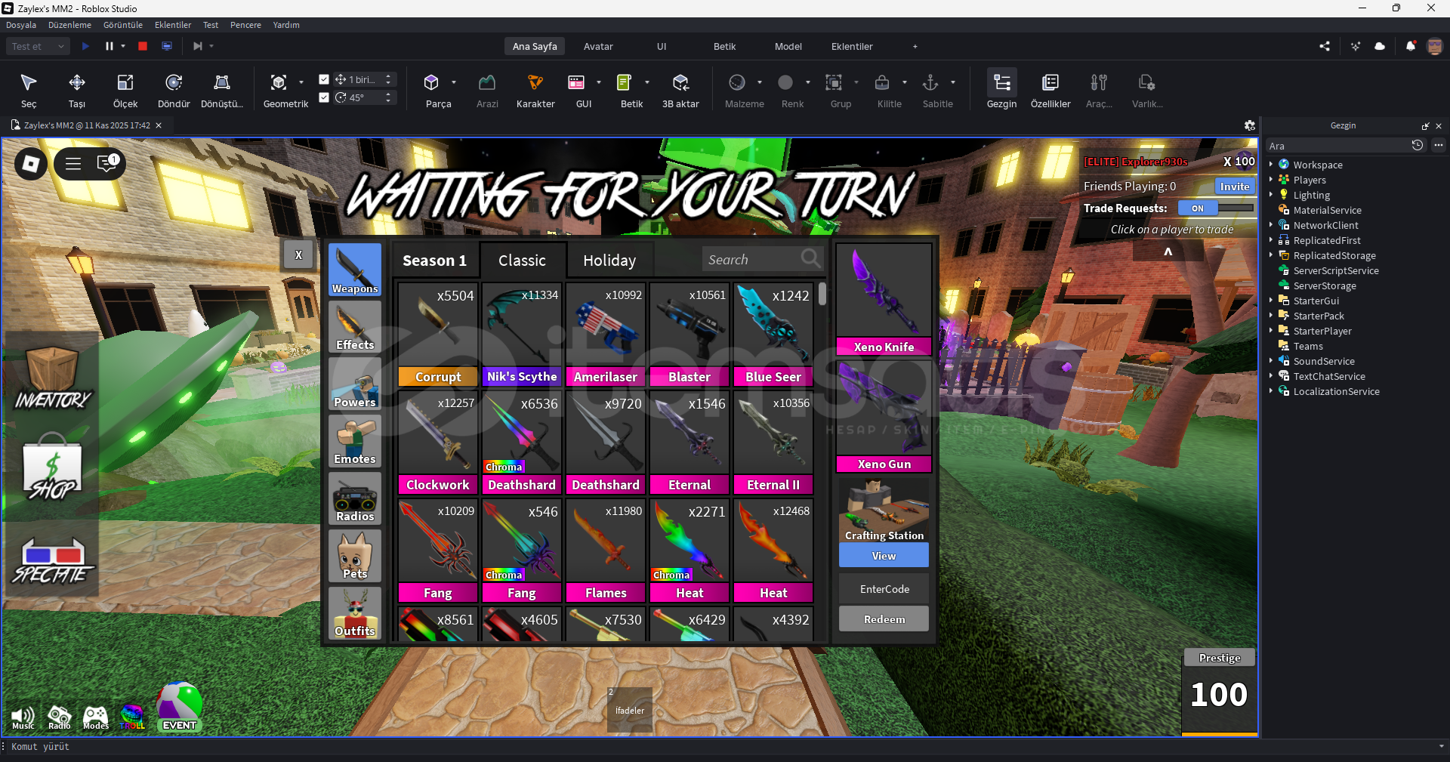Click the Redeem code button
The width and height of the screenshot is (1450, 762).
(884, 619)
